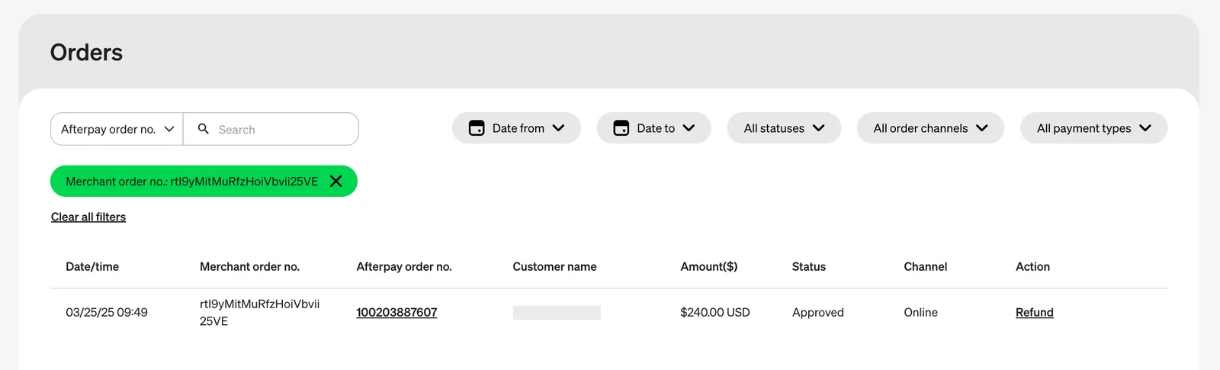Select the Approved status cell
Image resolution: width=1220 pixels, height=370 pixels.
pyautogui.click(x=817, y=312)
